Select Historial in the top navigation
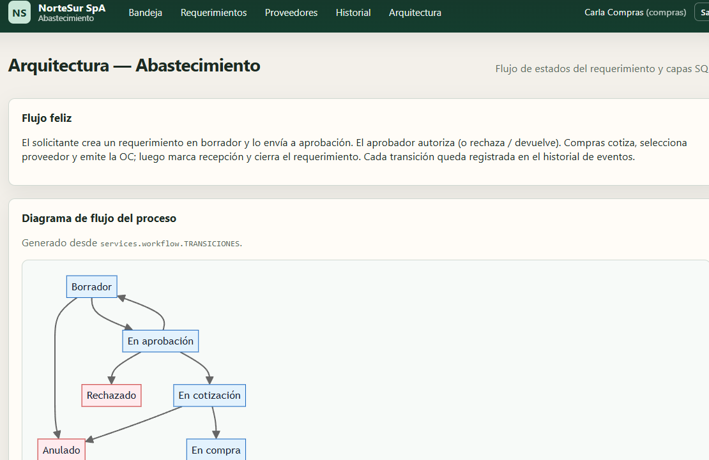This screenshot has width=709, height=460. (353, 13)
